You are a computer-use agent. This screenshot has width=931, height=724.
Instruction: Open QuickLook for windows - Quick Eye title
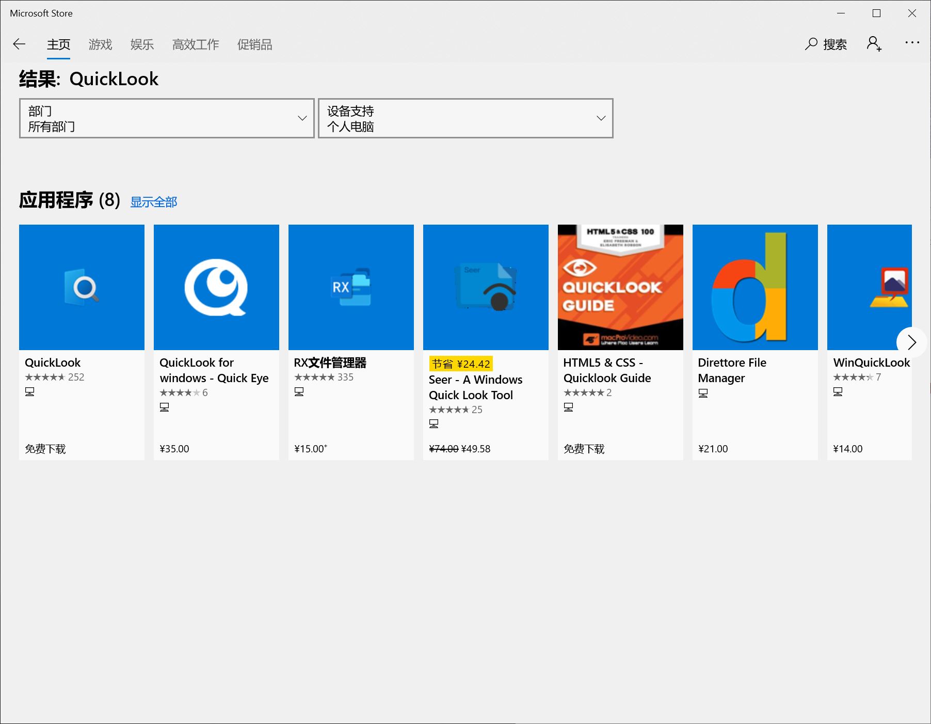pyautogui.click(x=214, y=370)
